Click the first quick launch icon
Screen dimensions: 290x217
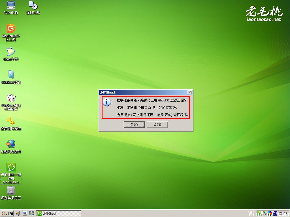(x=18, y=213)
